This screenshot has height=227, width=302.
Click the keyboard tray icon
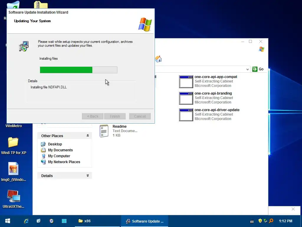click(x=252, y=221)
